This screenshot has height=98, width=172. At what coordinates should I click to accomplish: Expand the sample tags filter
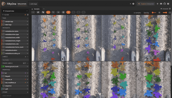(x=27, y=22)
